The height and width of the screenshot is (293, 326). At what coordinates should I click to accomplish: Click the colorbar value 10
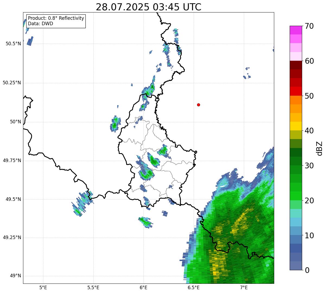click(x=309, y=236)
